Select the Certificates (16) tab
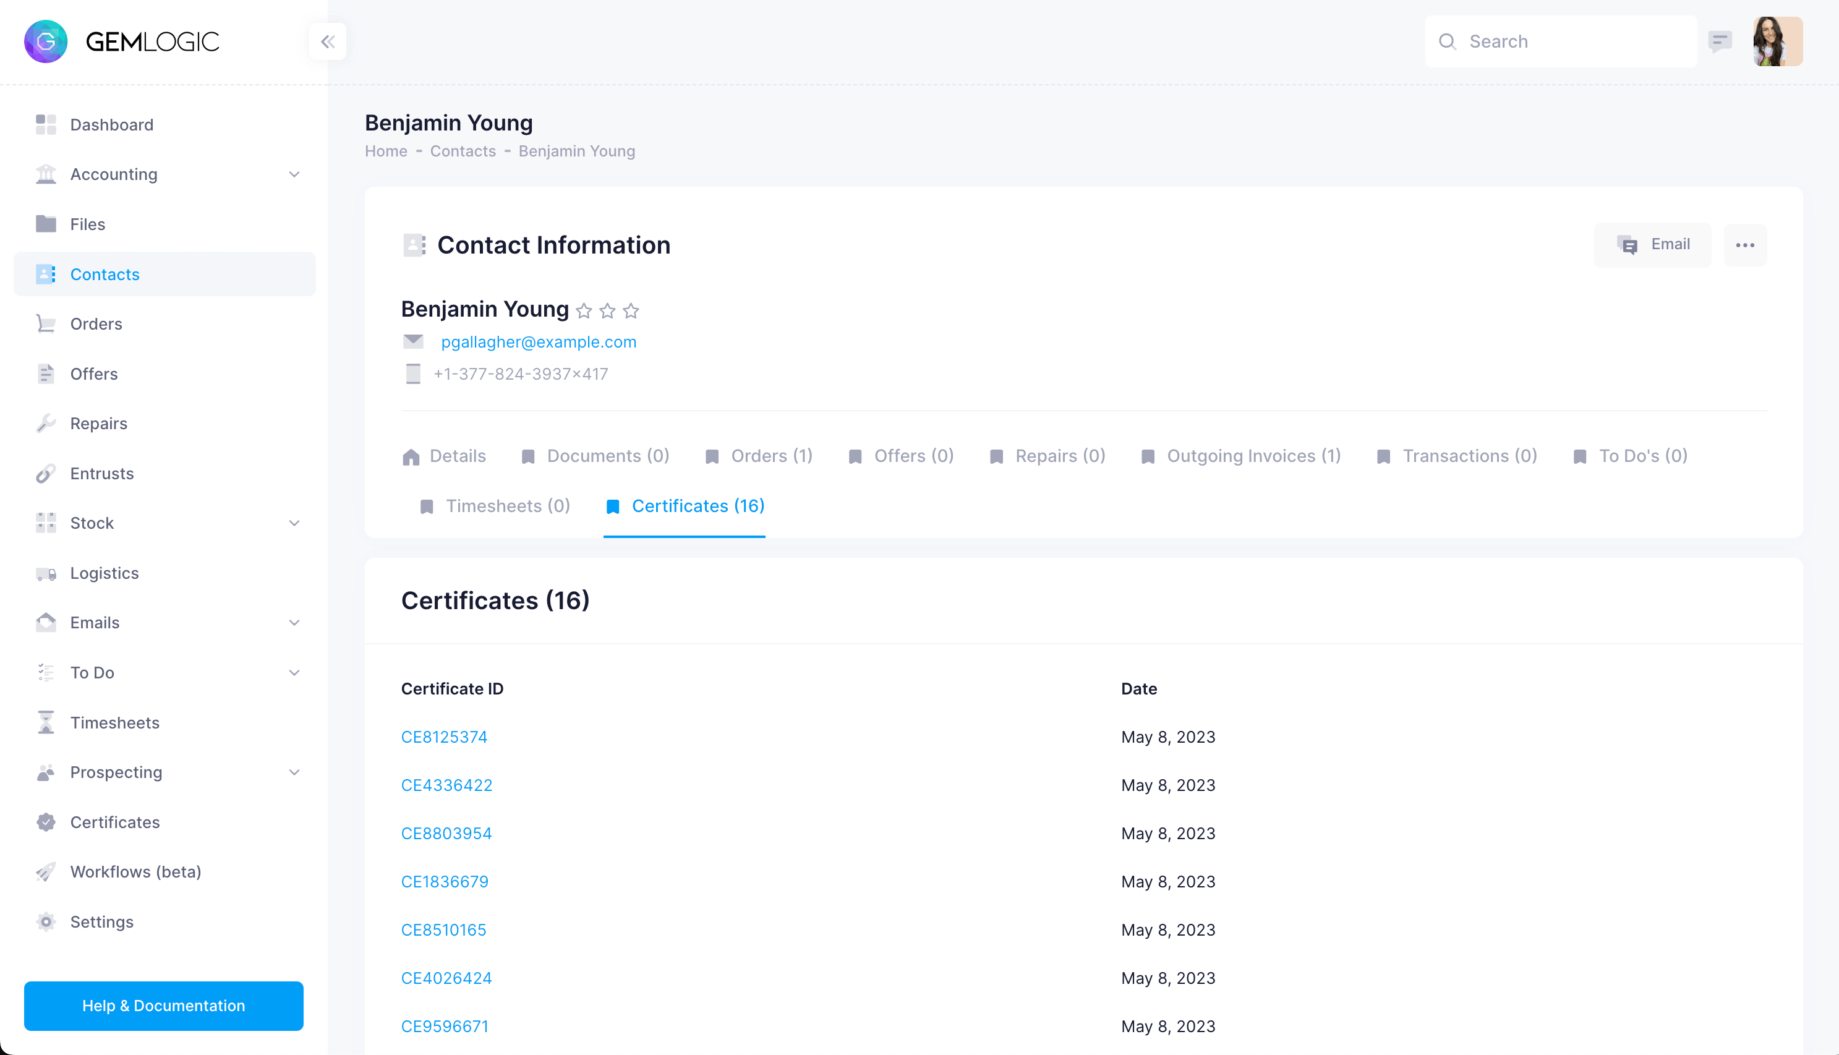The width and height of the screenshot is (1839, 1055). click(685, 506)
